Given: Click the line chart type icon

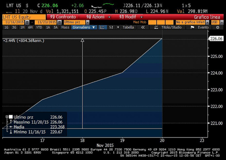Looking at the screenshot, I should tap(103, 27).
